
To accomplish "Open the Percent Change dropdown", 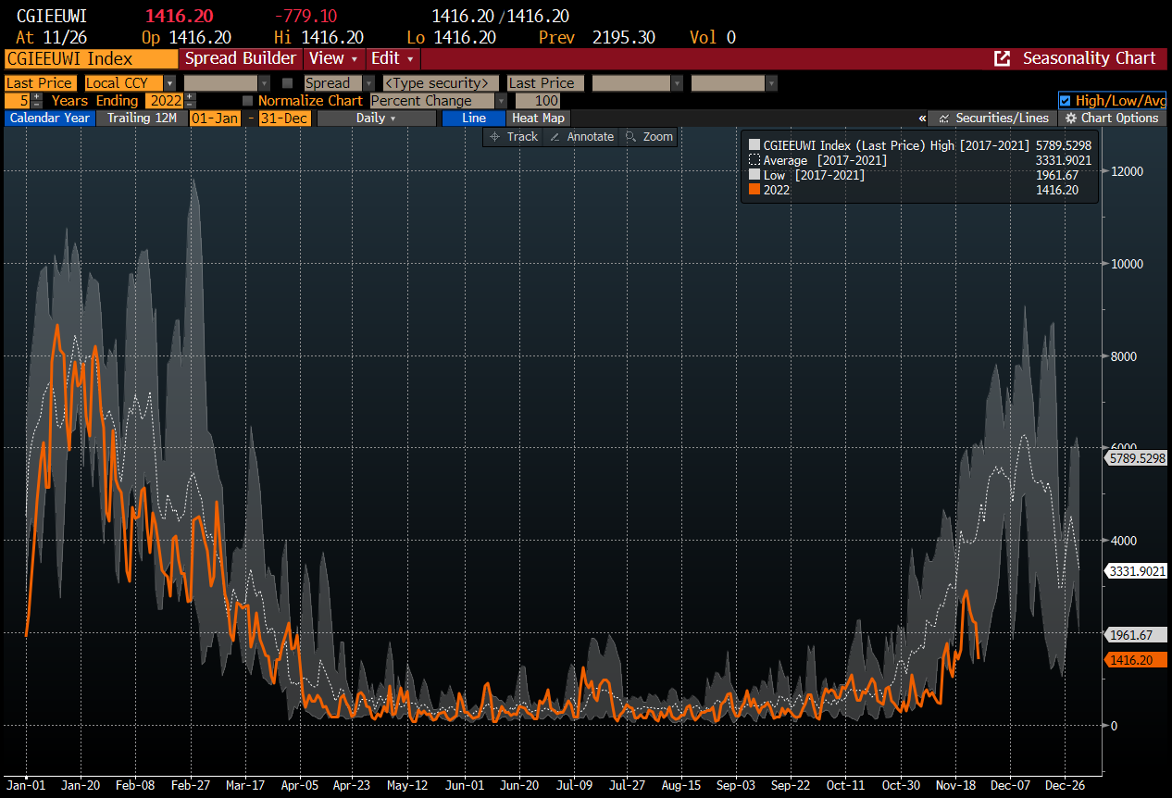I will pyautogui.click(x=501, y=101).
